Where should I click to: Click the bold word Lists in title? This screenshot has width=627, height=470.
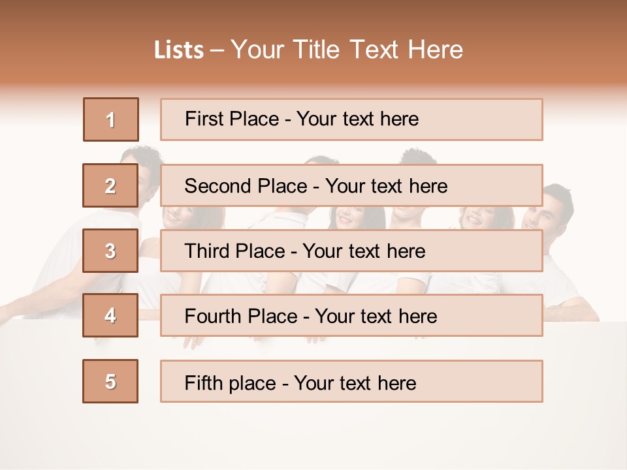click(x=179, y=50)
